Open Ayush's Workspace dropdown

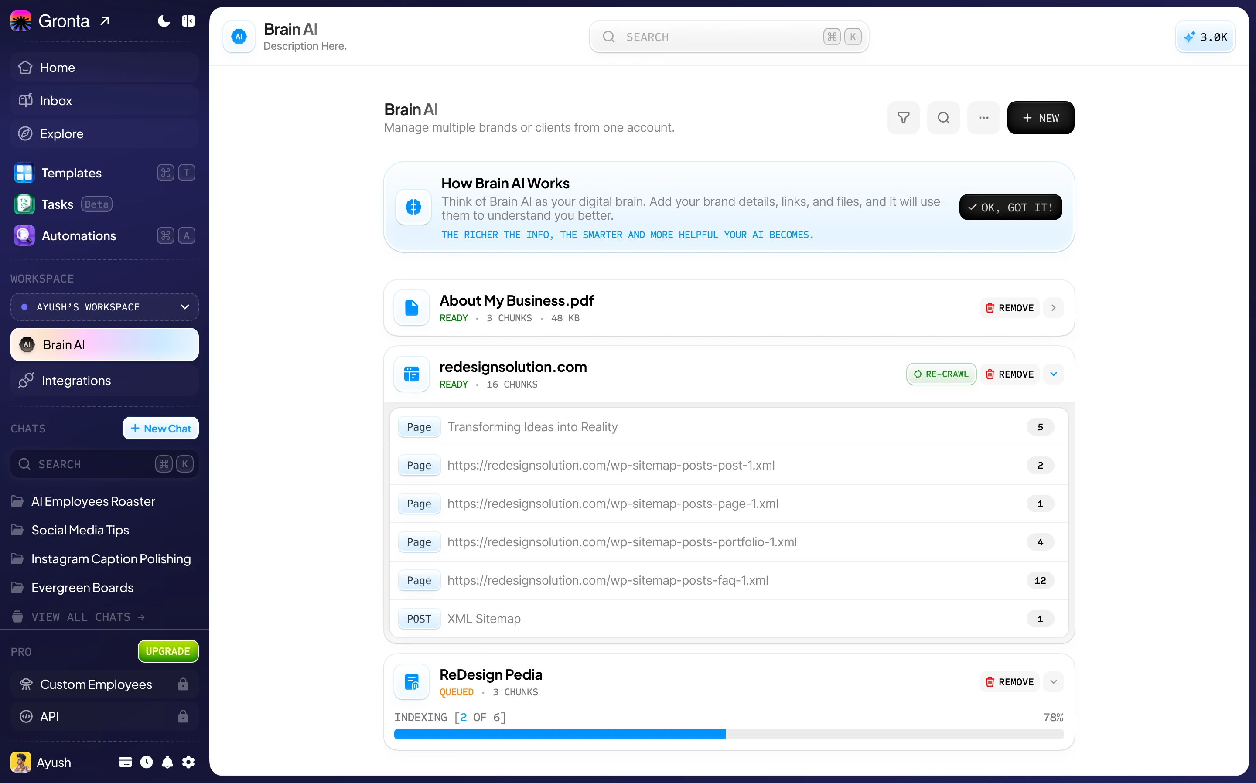click(104, 307)
